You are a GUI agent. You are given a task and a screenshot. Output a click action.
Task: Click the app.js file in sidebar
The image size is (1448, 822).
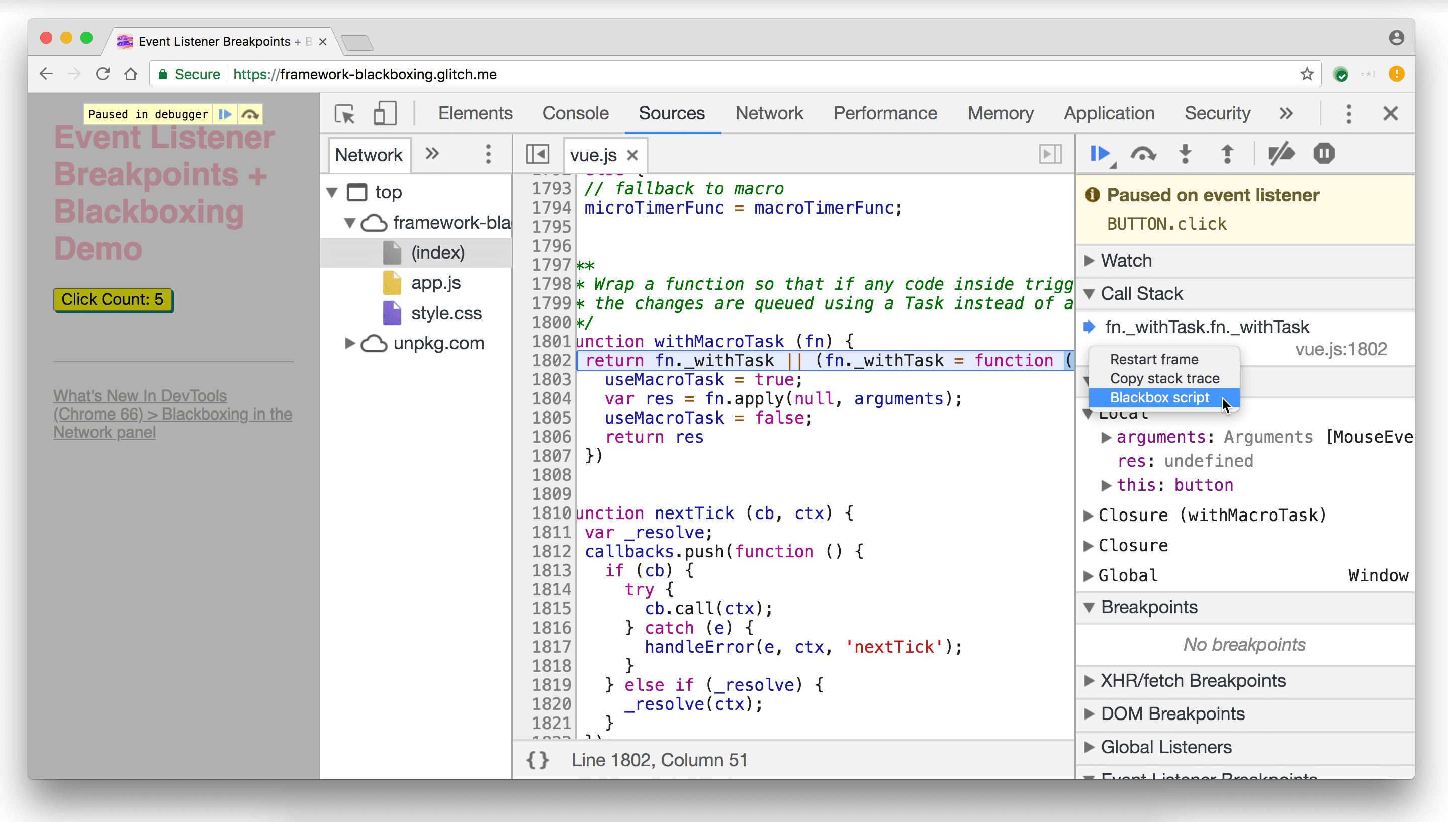434,282
